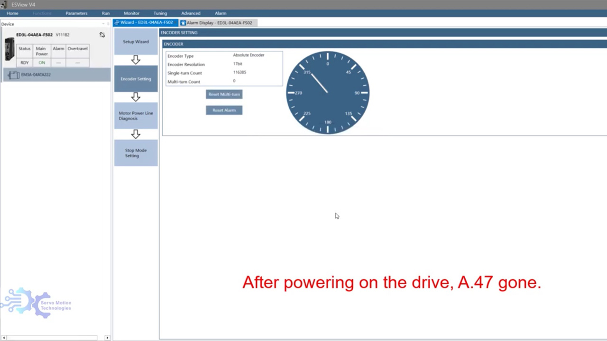Click the ESView V4 app icon
Screen dimensions: 607x341
[x=4, y=4]
